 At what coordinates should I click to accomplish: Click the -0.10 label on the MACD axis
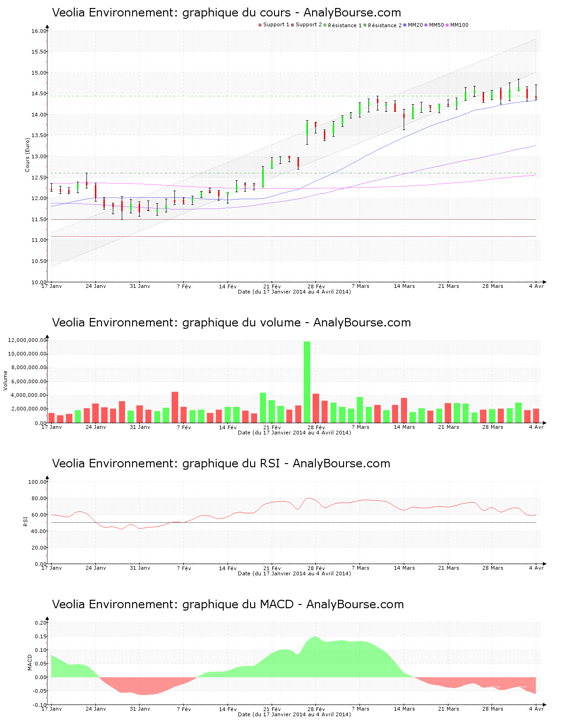[40, 705]
